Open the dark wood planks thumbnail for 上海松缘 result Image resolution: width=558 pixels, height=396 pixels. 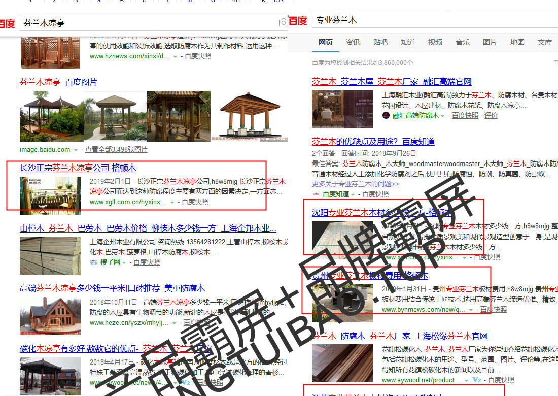343,363
